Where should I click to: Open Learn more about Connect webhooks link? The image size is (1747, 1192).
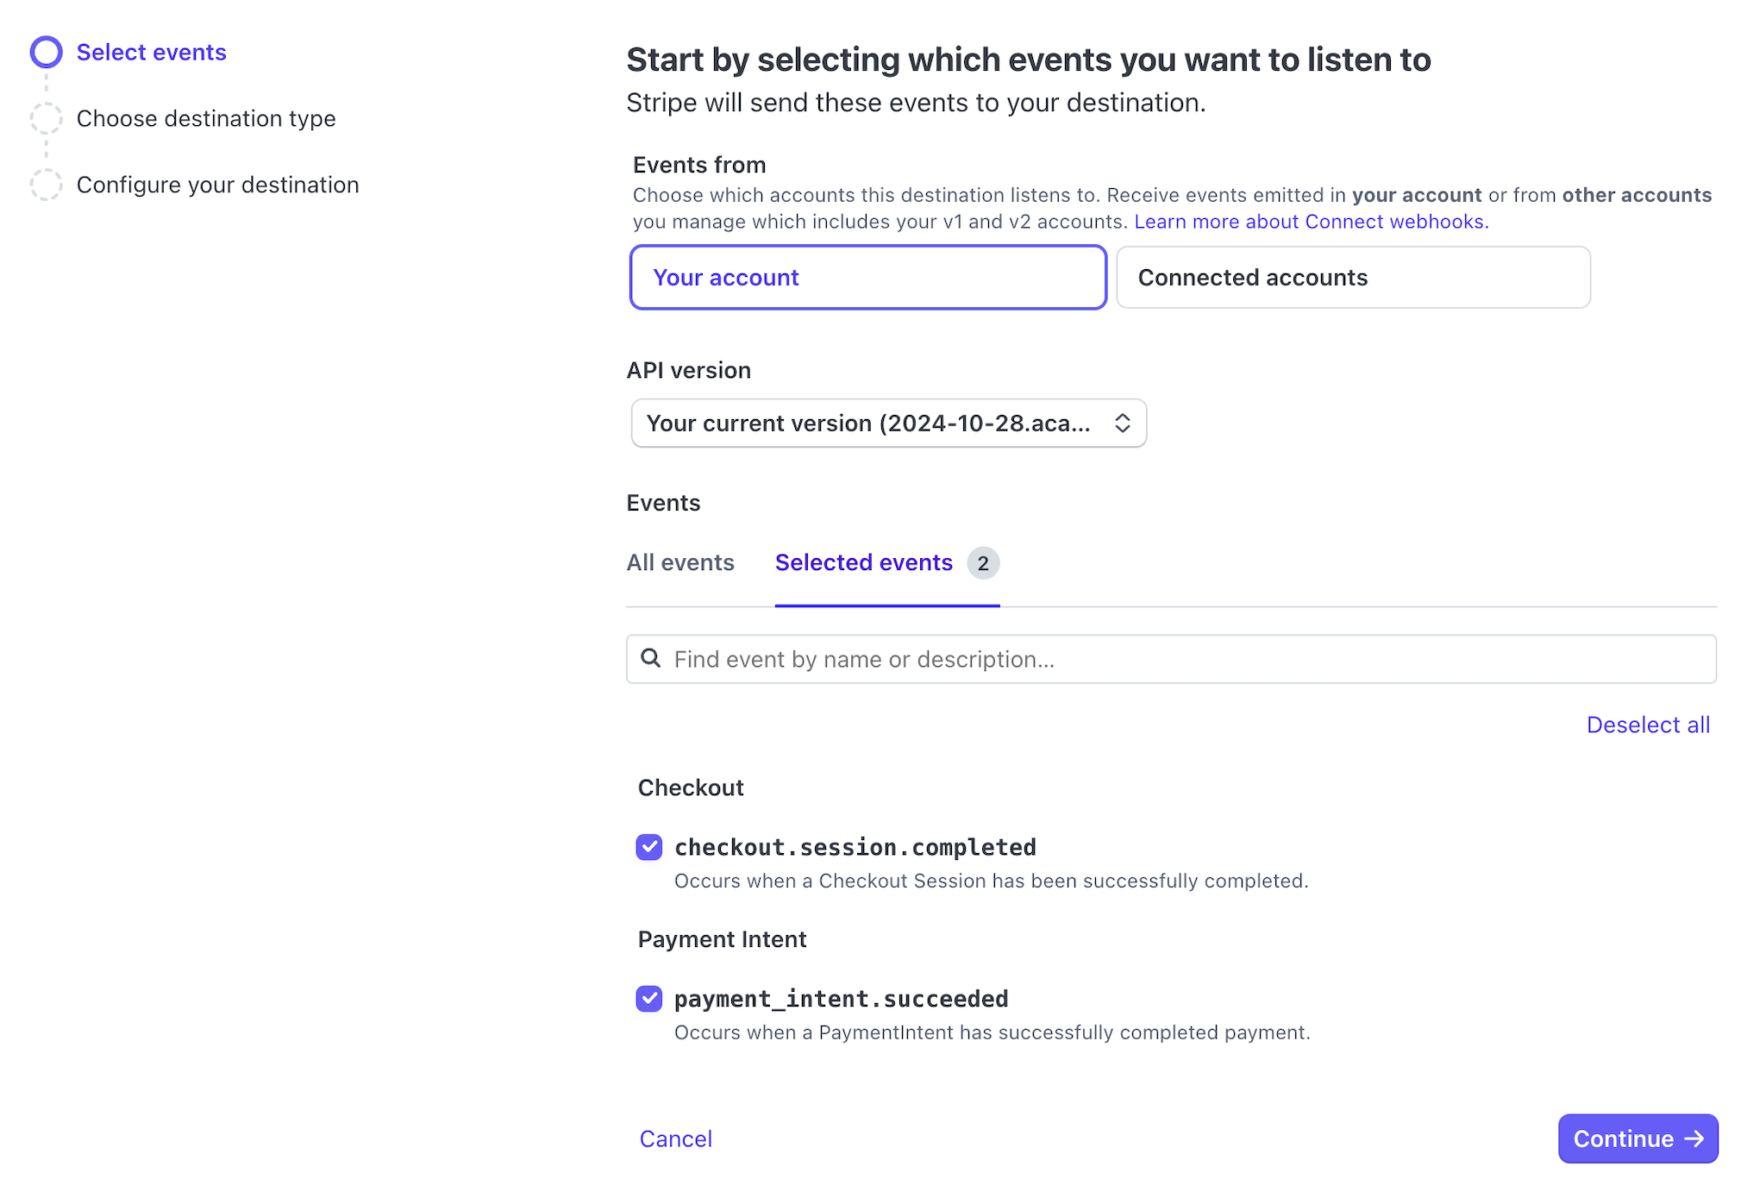pos(1311,222)
